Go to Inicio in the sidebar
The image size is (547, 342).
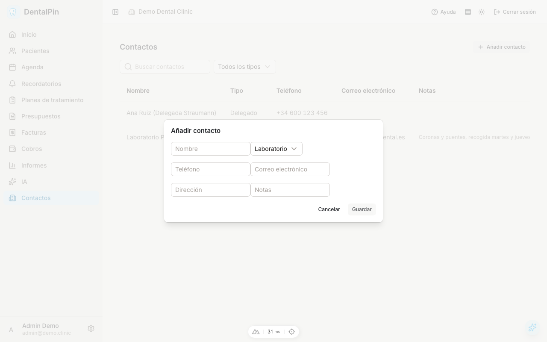[51, 35]
